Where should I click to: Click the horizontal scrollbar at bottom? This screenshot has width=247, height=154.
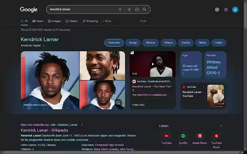pyautogui.click(x=122, y=152)
